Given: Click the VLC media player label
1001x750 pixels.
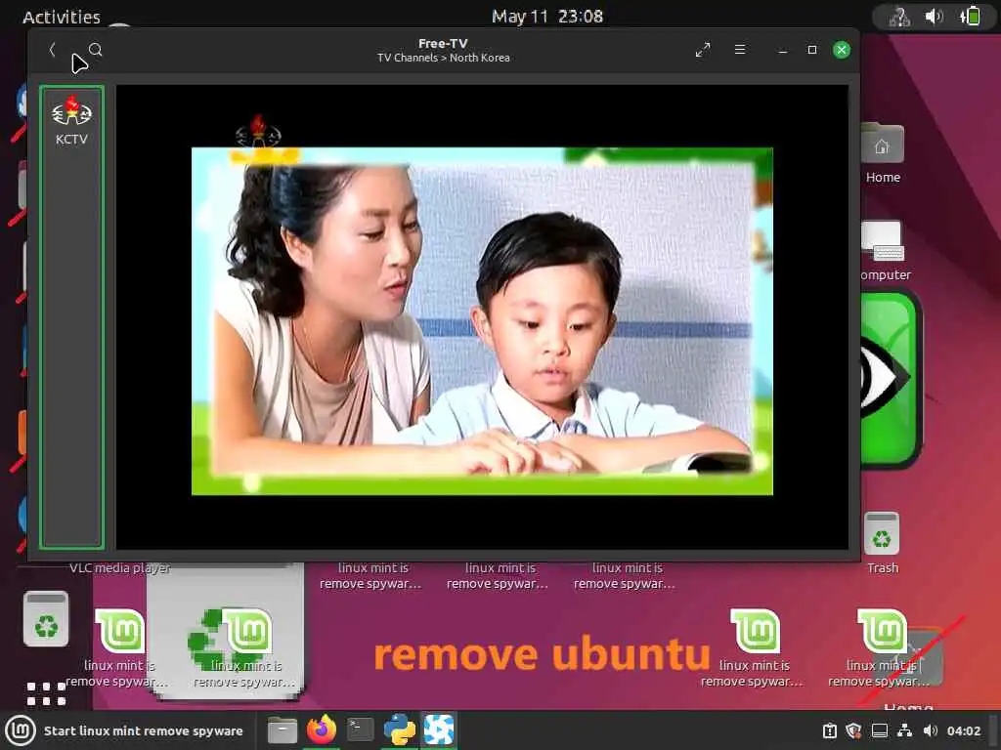Looking at the screenshot, I should [119, 567].
